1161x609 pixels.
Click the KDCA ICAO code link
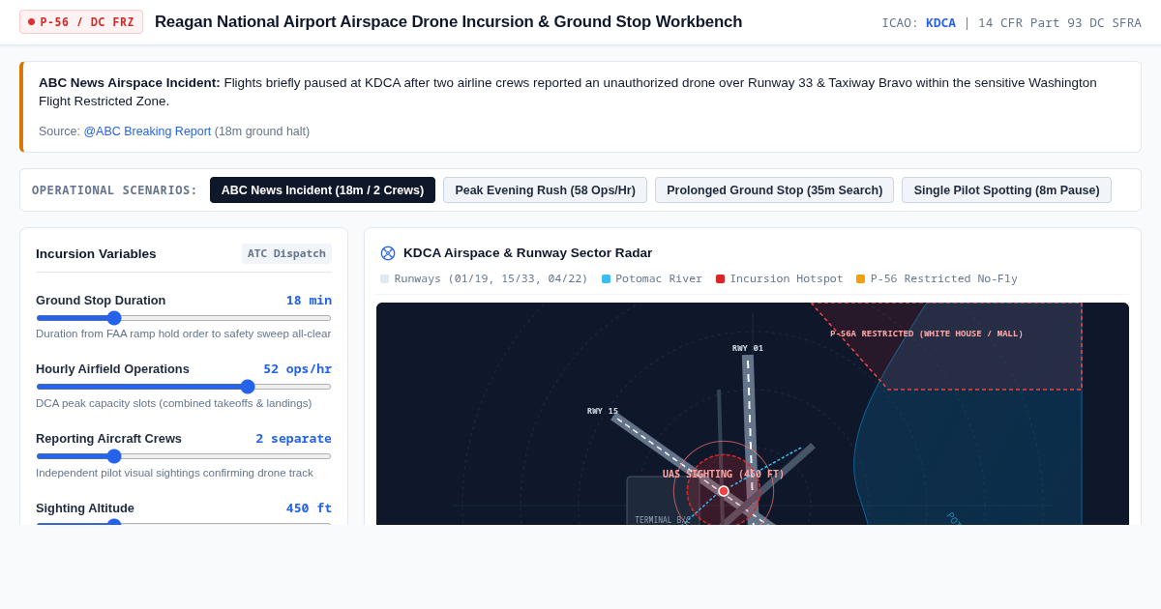(x=940, y=22)
